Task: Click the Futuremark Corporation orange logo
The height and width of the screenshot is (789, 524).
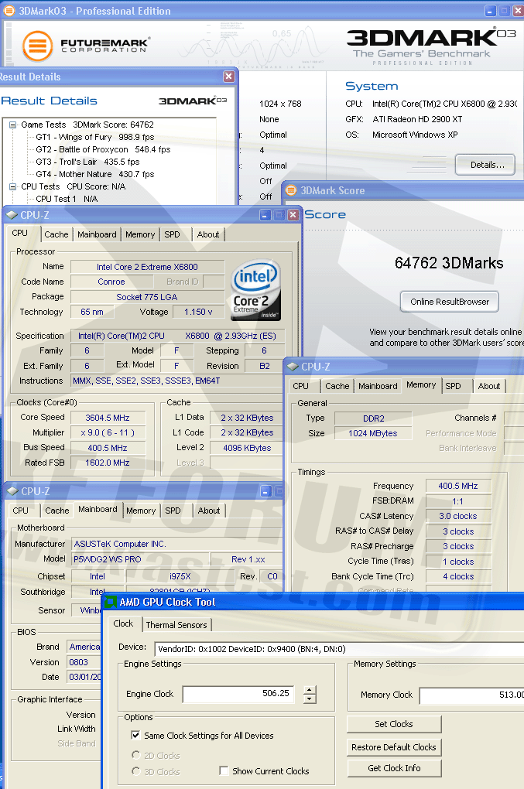Action: coord(37,46)
